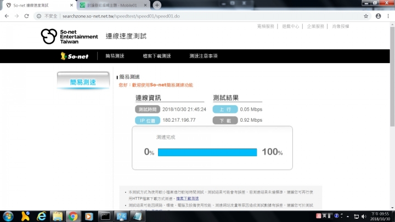Viewport: 395px width, 222px height.
Task: Show hidden tray icons arrow
Action: pyautogui.click(x=348, y=217)
